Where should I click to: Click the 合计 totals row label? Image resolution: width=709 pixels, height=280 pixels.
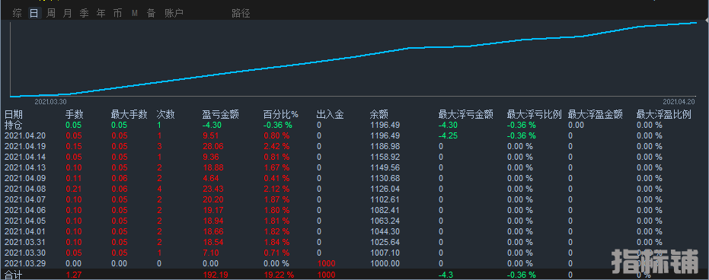14,275
